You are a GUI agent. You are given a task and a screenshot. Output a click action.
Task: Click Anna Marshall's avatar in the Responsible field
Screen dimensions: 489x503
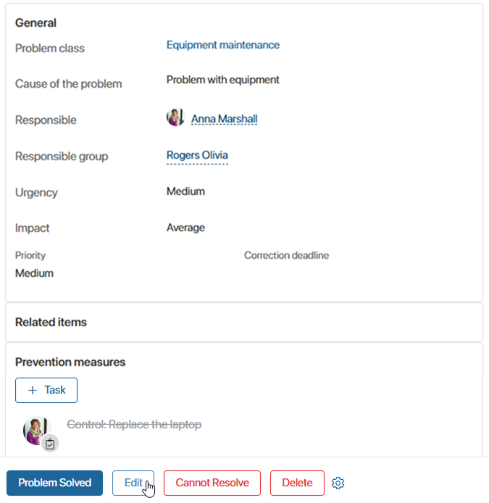(x=175, y=117)
